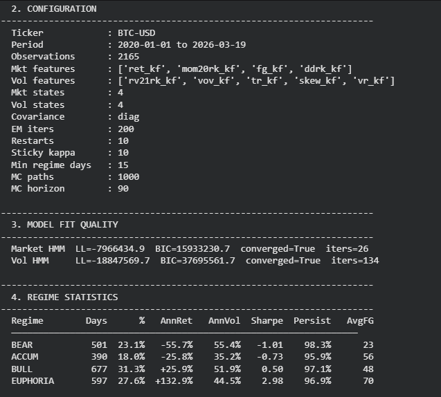Viewport: 441px width, 397px height.
Task: Click the ACCUM regime row
Action: click(x=192, y=357)
